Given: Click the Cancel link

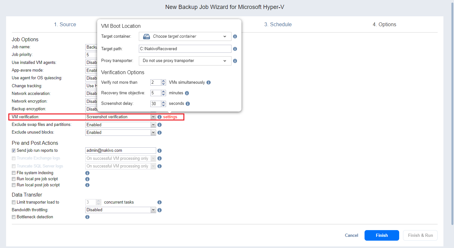Looking at the screenshot, I should pos(351,236).
